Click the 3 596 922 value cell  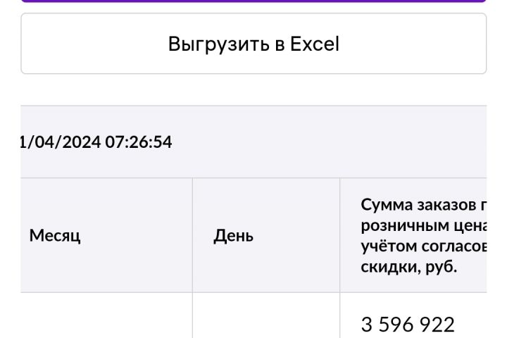[409, 324]
